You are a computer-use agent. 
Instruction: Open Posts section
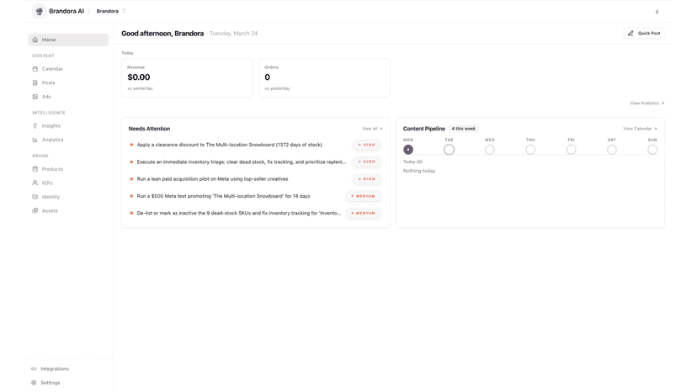[x=68, y=82]
